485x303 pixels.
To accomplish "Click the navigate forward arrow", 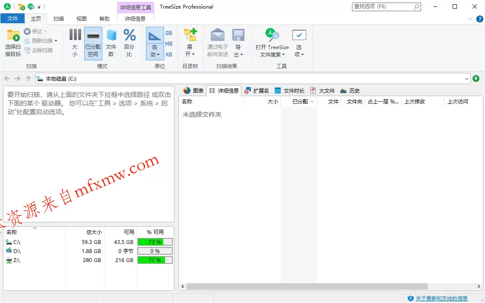I will click(x=18, y=79).
